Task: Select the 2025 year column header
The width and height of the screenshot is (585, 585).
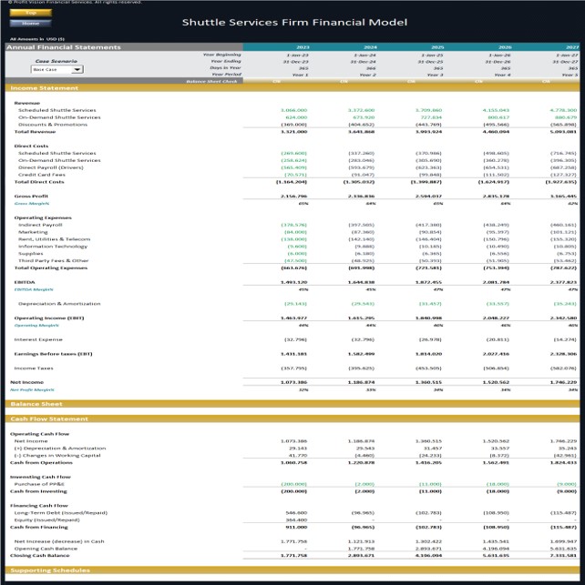Action: 437,47
